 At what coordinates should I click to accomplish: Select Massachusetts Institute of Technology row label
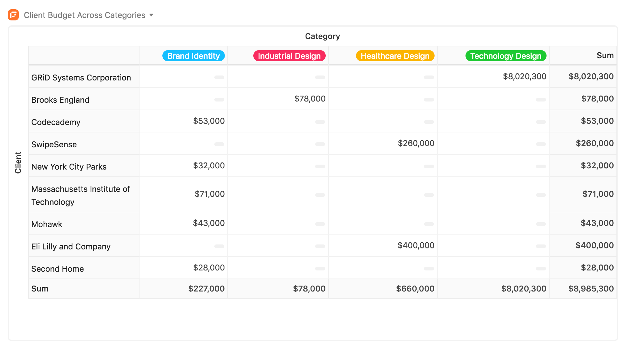[x=80, y=195]
